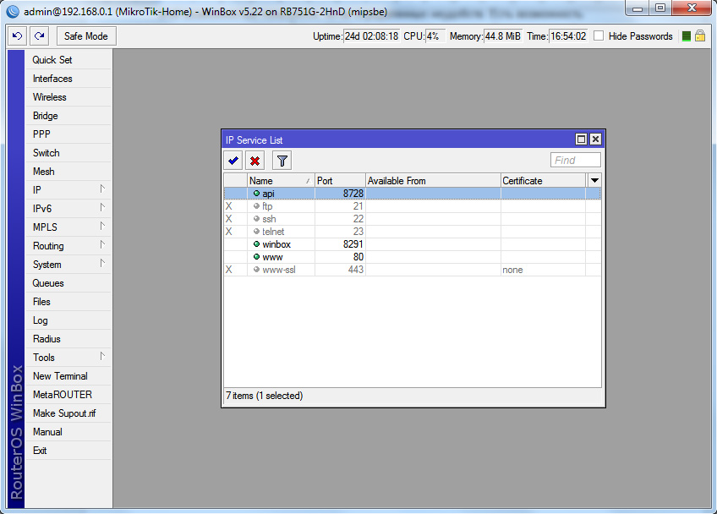Open the filter funnel icon
This screenshot has height=514, width=717.
point(282,160)
